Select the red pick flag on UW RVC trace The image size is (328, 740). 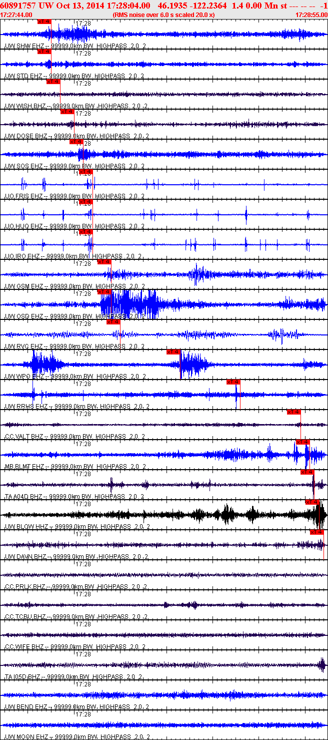pos(113,322)
